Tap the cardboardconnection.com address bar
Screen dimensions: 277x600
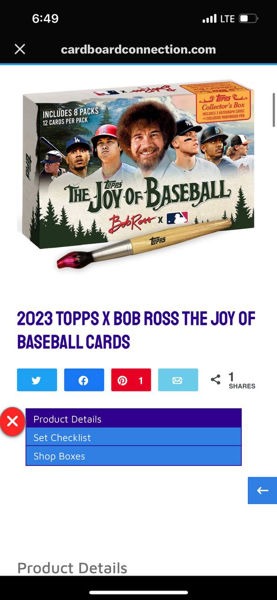point(138,49)
